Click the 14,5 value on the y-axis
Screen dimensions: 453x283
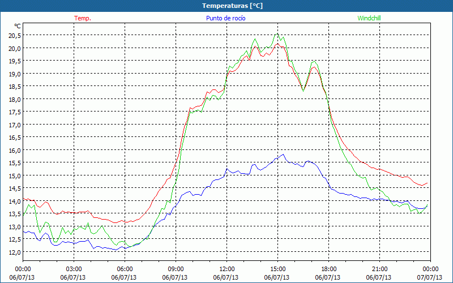coord(16,188)
